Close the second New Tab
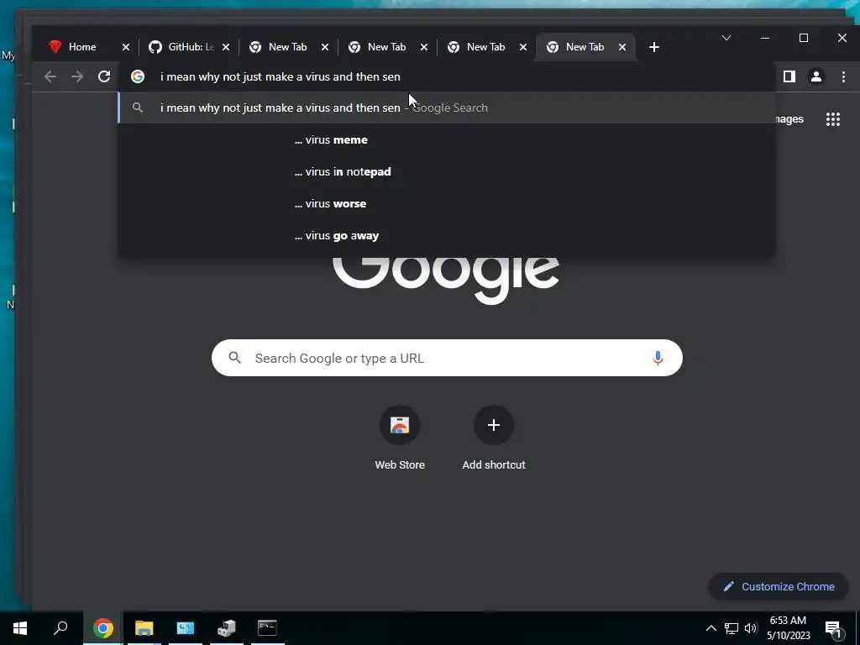 pos(424,47)
